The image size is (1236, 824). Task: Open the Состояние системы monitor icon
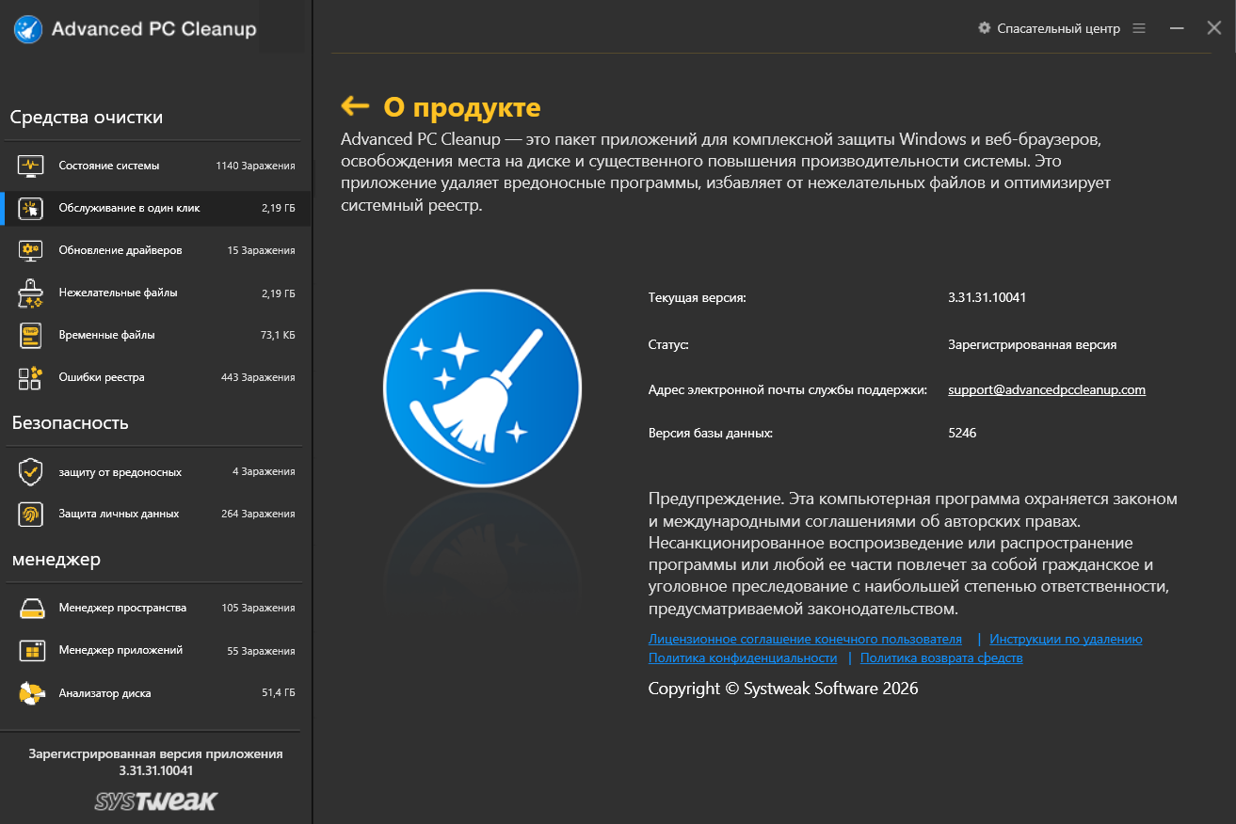point(31,166)
